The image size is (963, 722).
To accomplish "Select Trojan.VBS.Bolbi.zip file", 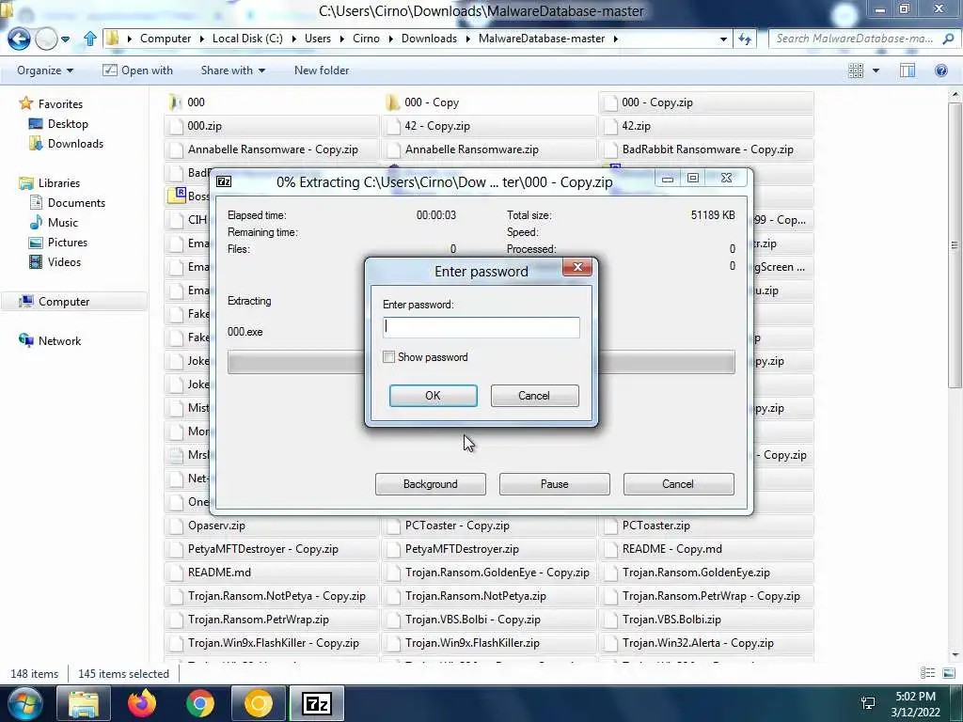I will tap(706, 620).
